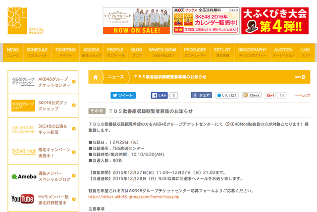317x212 pixels.
Task: Open SKE48 LIVE ON DEMAND sidebar link
Action: [43, 129]
